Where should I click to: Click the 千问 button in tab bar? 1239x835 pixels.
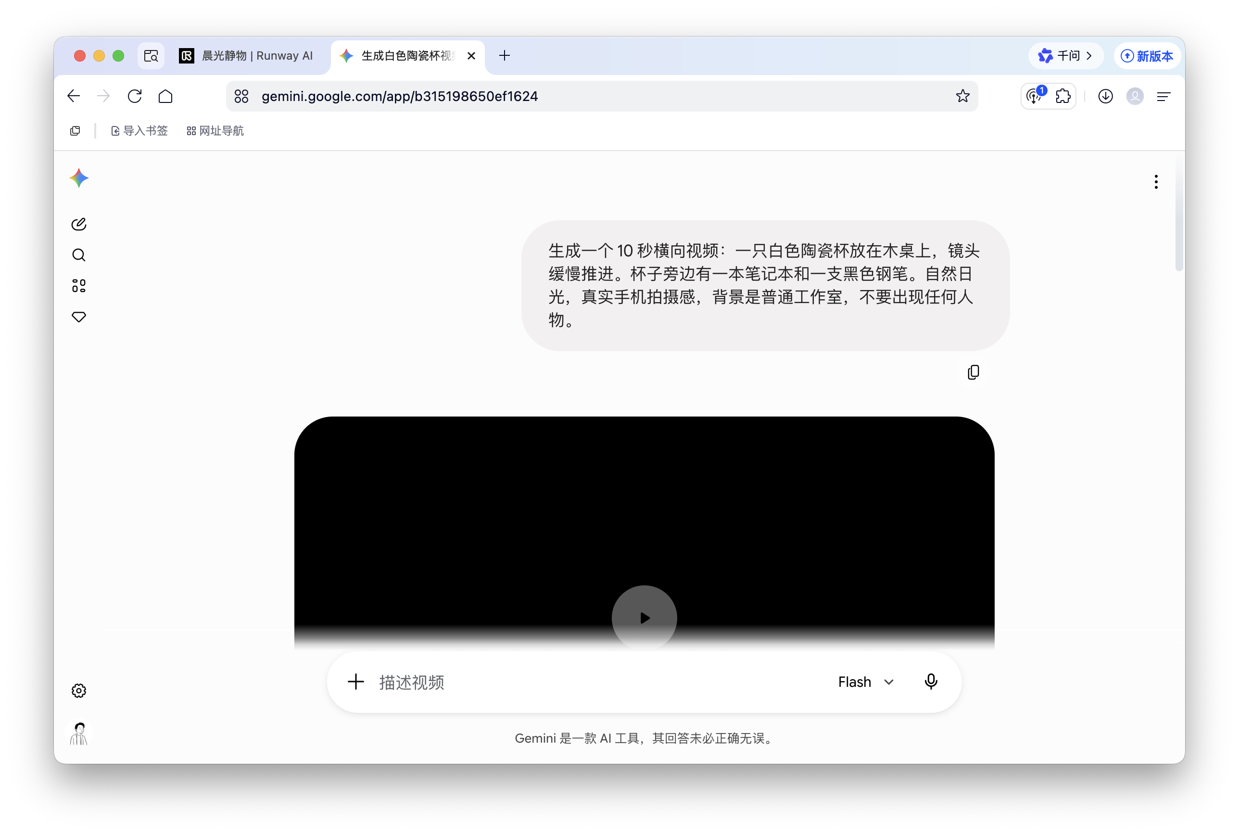click(1065, 56)
